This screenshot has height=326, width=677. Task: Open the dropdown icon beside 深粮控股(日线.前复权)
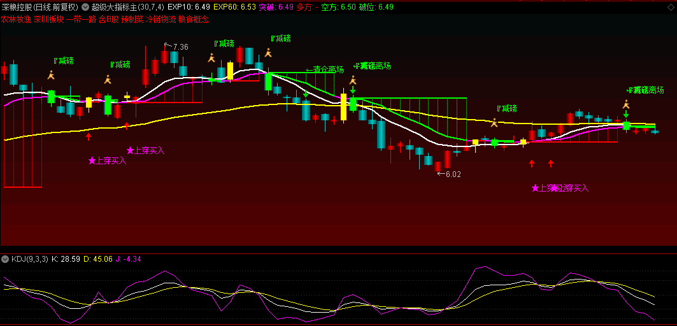pyautogui.click(x=85, y=8)
